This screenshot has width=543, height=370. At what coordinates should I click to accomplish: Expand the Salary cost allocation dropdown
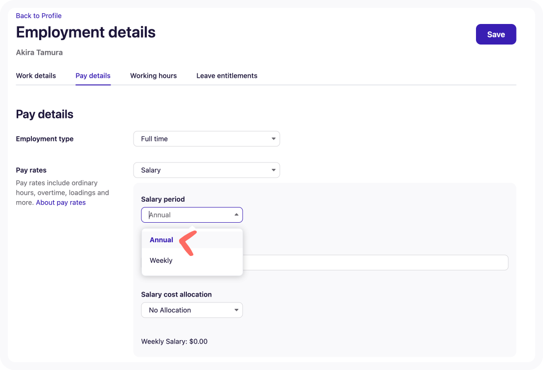tap(191, 310)
